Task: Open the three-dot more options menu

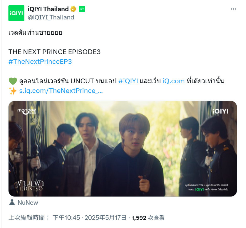Action: tap(233, 9)
